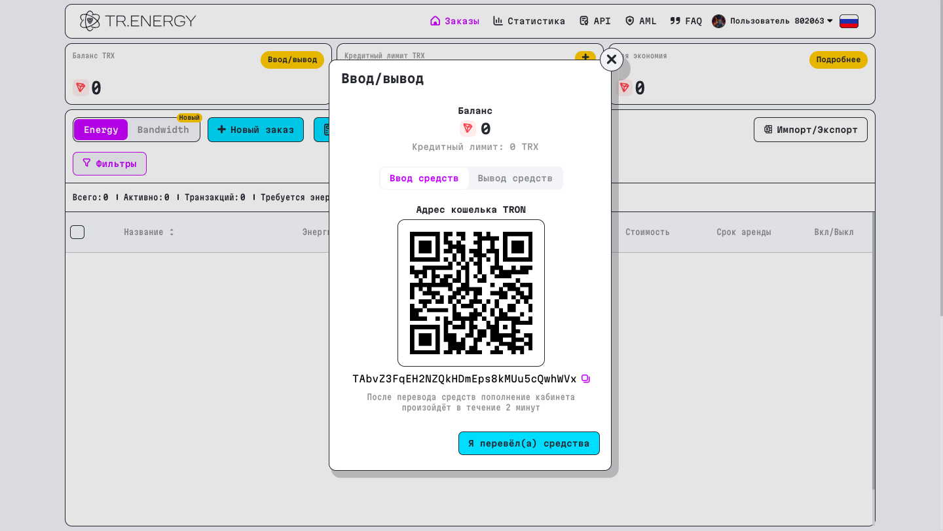Select the Energy toggle option
This screenshot has width=943, height=531.
point(100,130)
